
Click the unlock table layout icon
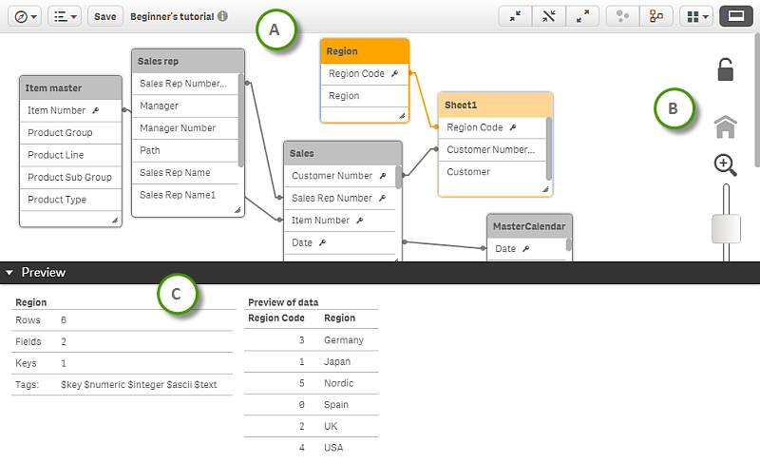725,69
